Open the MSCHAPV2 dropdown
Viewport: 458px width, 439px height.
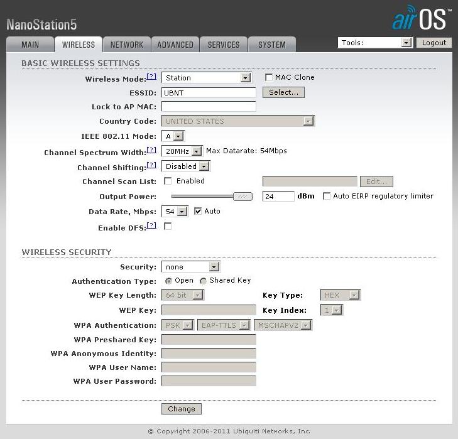pos(283,325)
